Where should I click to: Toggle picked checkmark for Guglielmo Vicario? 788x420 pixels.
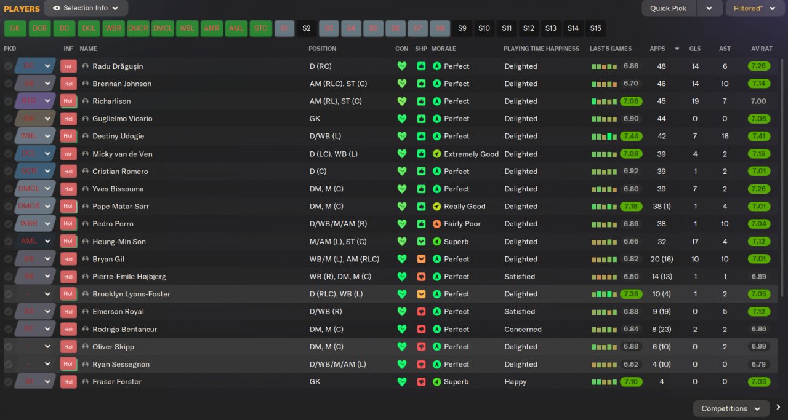point(8,119)
